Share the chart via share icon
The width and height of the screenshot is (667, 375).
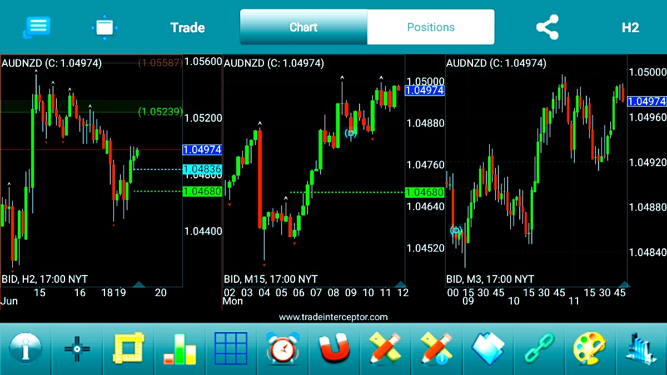pyautogui.click(x=547, y=27)
